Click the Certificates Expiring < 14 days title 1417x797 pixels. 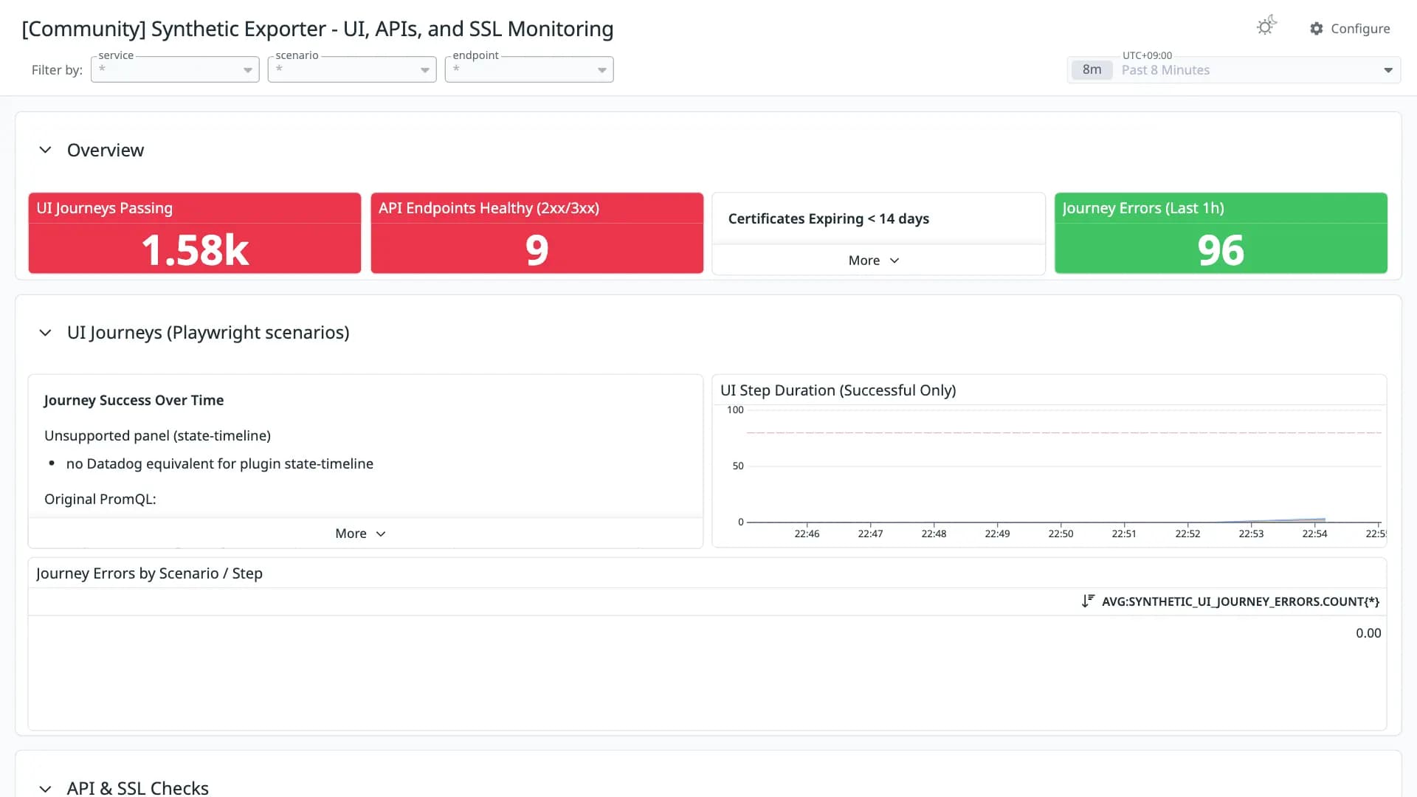point(828,219)
